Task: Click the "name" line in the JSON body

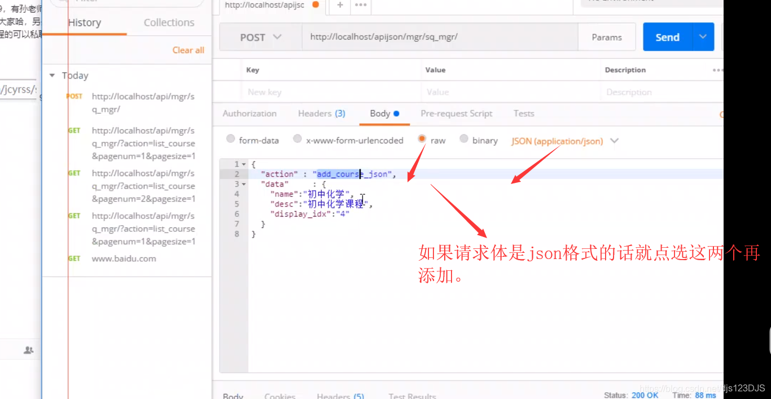Action: point(312,194)
